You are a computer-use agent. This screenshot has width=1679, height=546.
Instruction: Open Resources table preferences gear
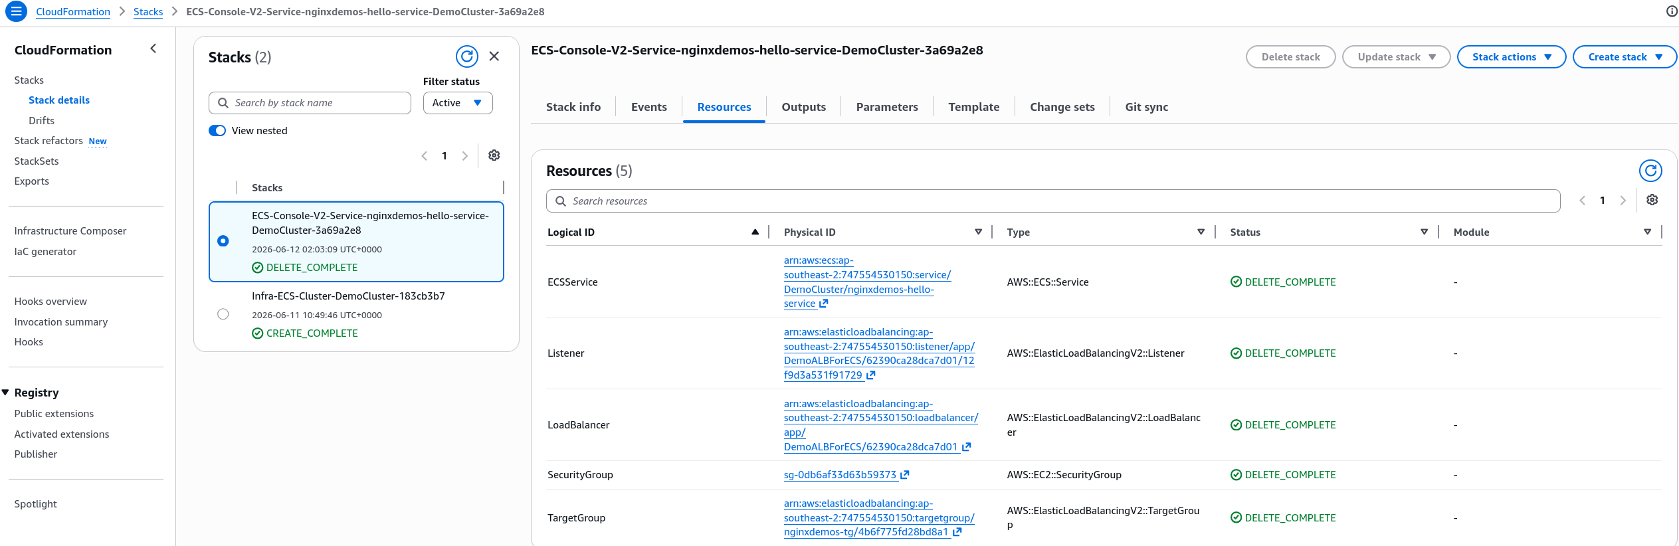[1652, 200]
